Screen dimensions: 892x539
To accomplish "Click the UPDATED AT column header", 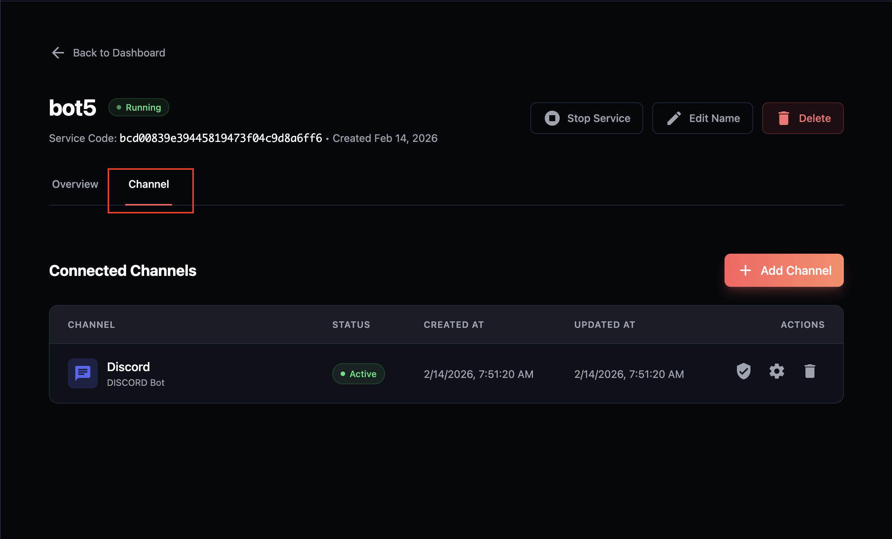I will pyautogui.click(x=605, y=324).
